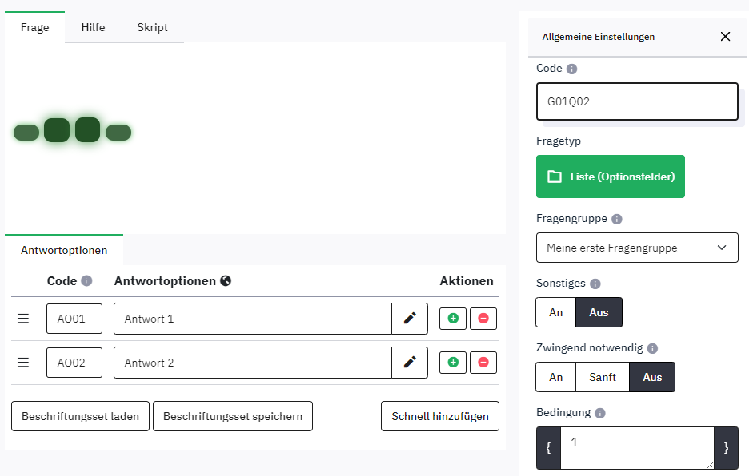Click info icon beside Zwingend notwendig
The image size is (749, 476).
click(652, 349)
